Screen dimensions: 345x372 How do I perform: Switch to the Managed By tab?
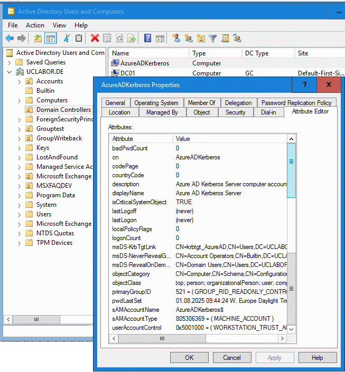[162, 112]
